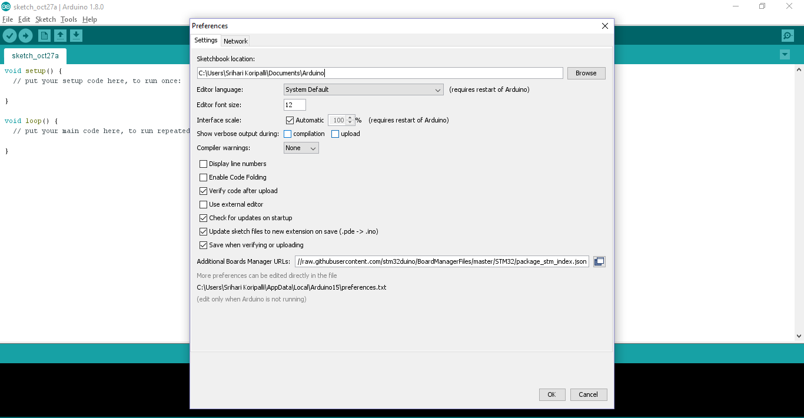Confirm preferences with the OK button
Image resolution: width=804 pixels, height=418 pixels.
551,394
